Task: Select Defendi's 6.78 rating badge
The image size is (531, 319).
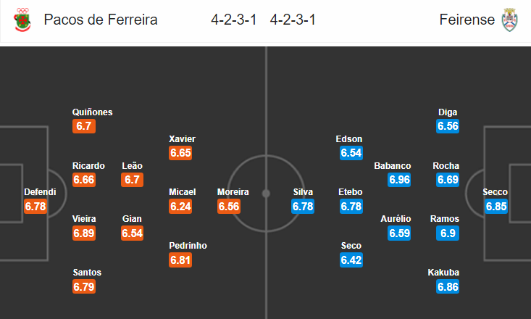Action: point(35,206)
